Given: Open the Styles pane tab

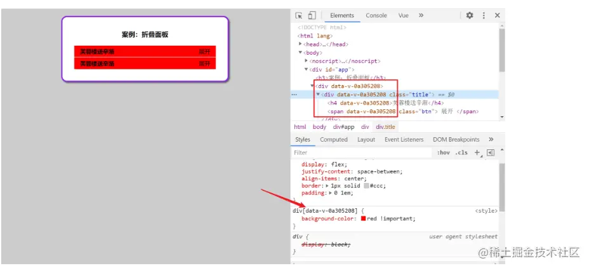Looking at the screenshot, I should tap(303, 140).
